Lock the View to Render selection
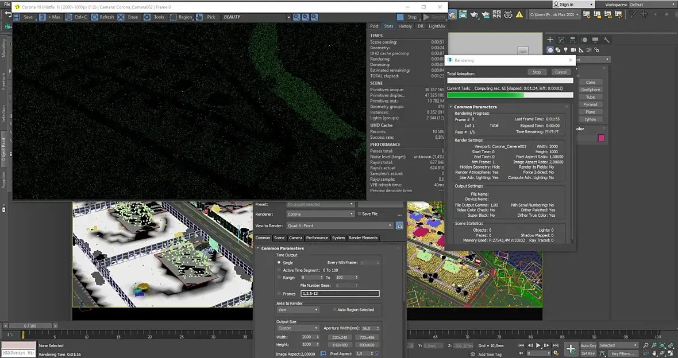678x358 pixels. click(x=400, y=226)
